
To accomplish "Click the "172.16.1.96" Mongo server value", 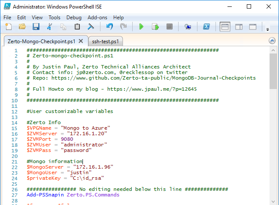I will tap(93, 167).
